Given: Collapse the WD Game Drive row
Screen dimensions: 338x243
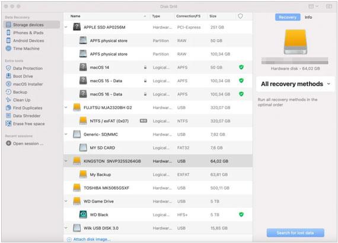Looking at the screenshot, I should tap(66, 201).
